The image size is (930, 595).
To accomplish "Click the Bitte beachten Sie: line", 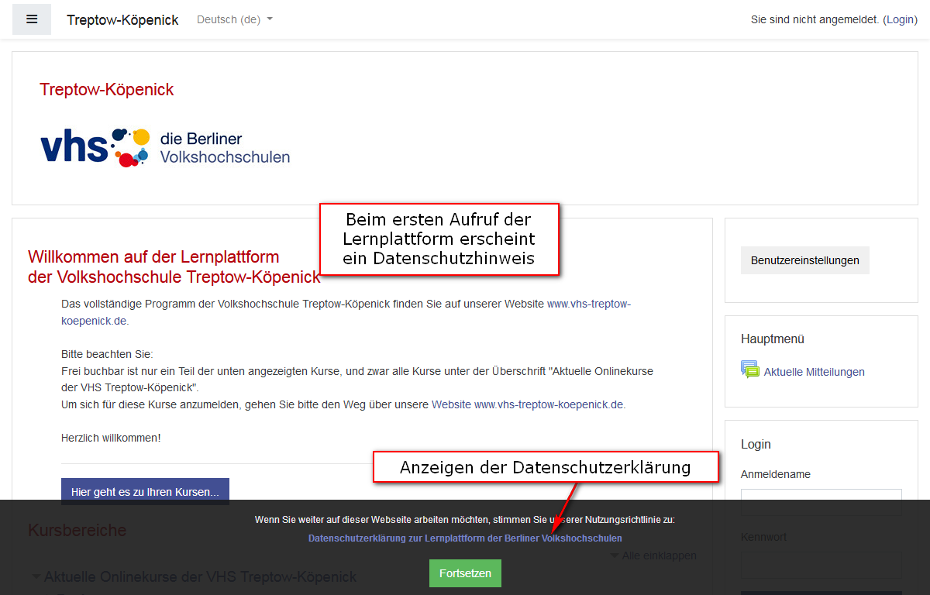I will [107, 354].
